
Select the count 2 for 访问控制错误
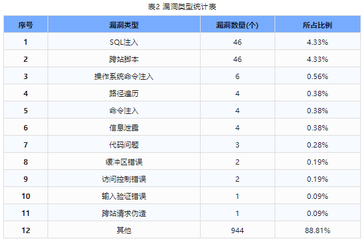click(x=238, y=179)
